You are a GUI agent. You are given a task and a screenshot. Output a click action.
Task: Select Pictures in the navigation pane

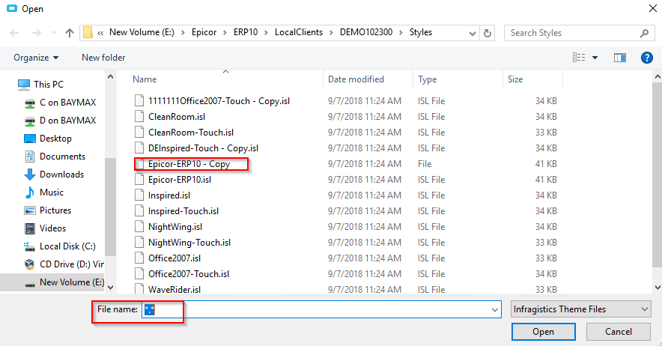[47, 210]
